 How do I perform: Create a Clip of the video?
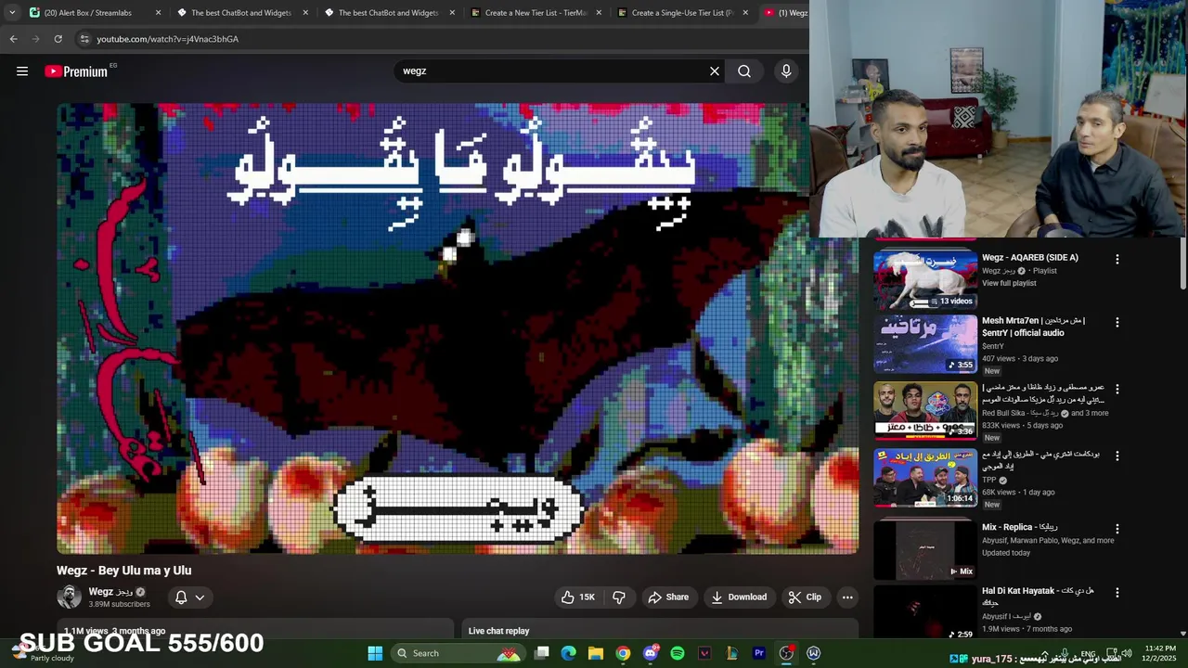[805, 597]
